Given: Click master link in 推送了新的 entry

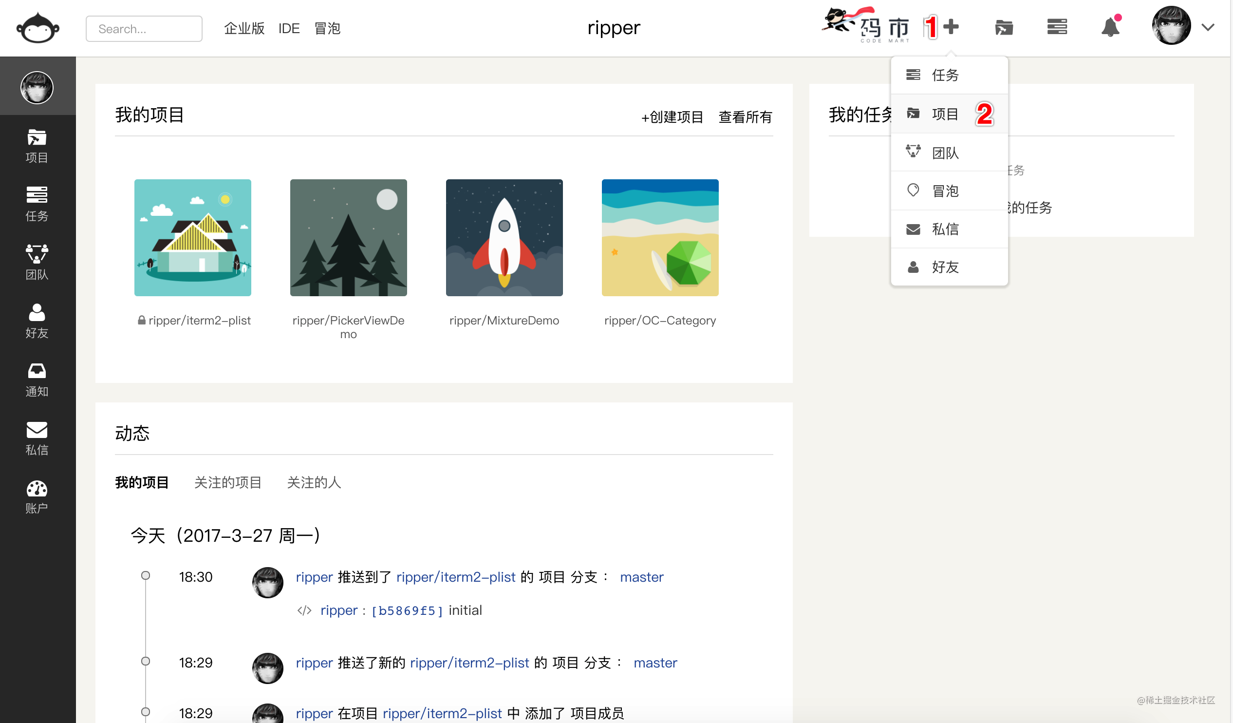Looking at the screenshot, I should [655, 662].
